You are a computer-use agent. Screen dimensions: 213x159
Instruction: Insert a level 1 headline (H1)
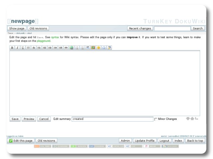[x=39, y=48]
